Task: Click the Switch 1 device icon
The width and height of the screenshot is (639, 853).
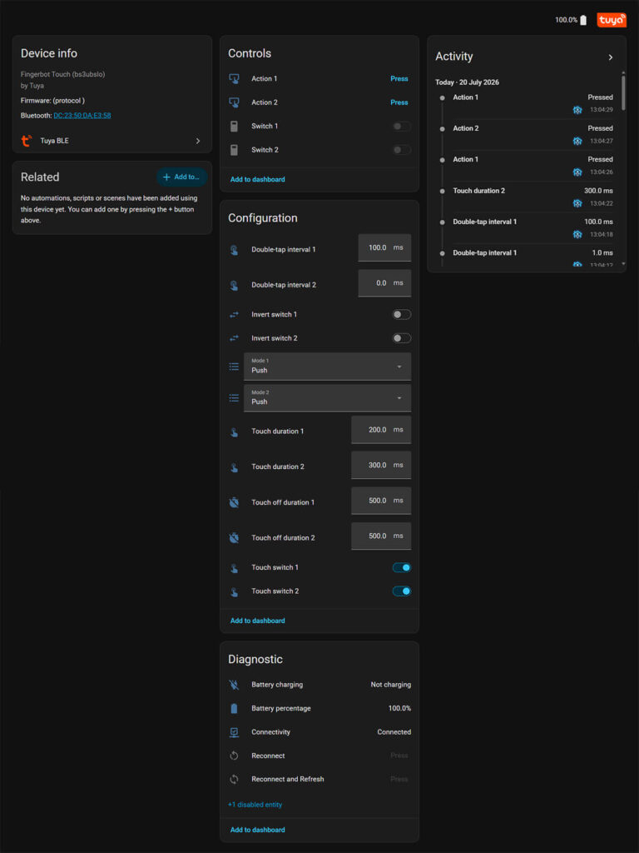Action: click(x=234, y=127)
